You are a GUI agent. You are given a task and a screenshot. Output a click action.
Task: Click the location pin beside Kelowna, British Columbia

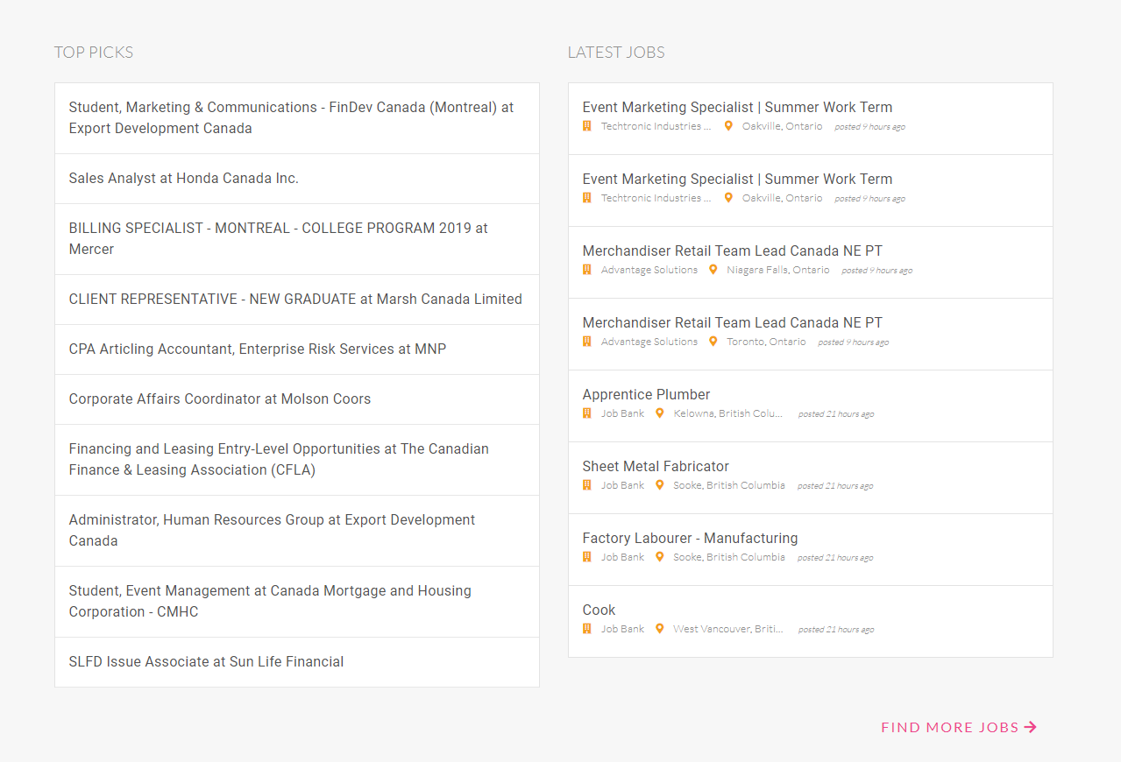coord(660,413)
